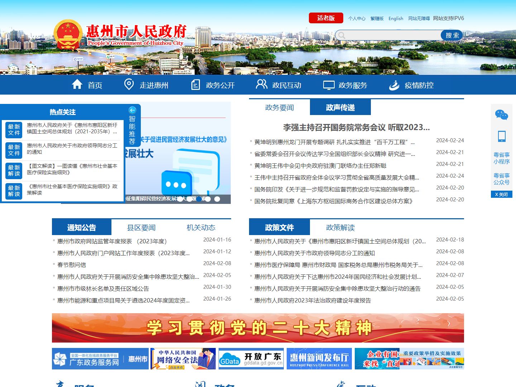Open the GData 开放广东 banner
Viewport: 516px width, 387px height.
point(251,359)
